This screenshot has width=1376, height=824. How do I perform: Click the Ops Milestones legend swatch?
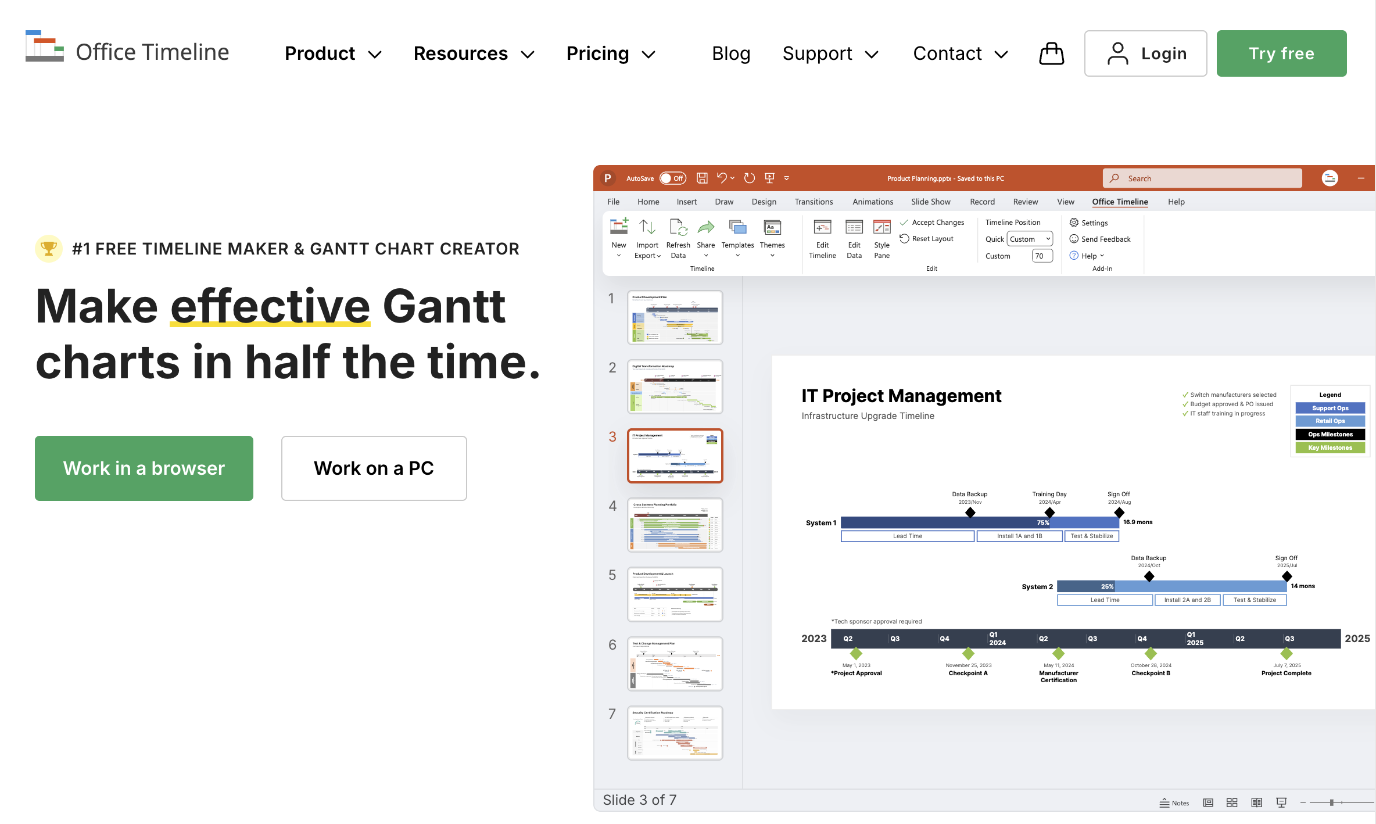[1330, 434]
